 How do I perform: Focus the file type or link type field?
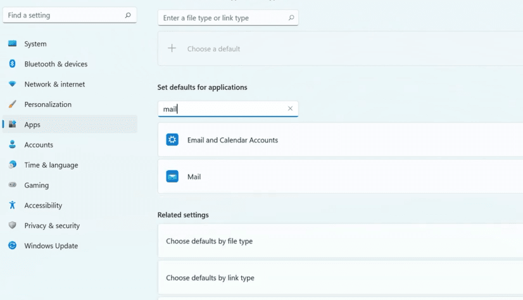pyautogui.click(x=228, y=18)
